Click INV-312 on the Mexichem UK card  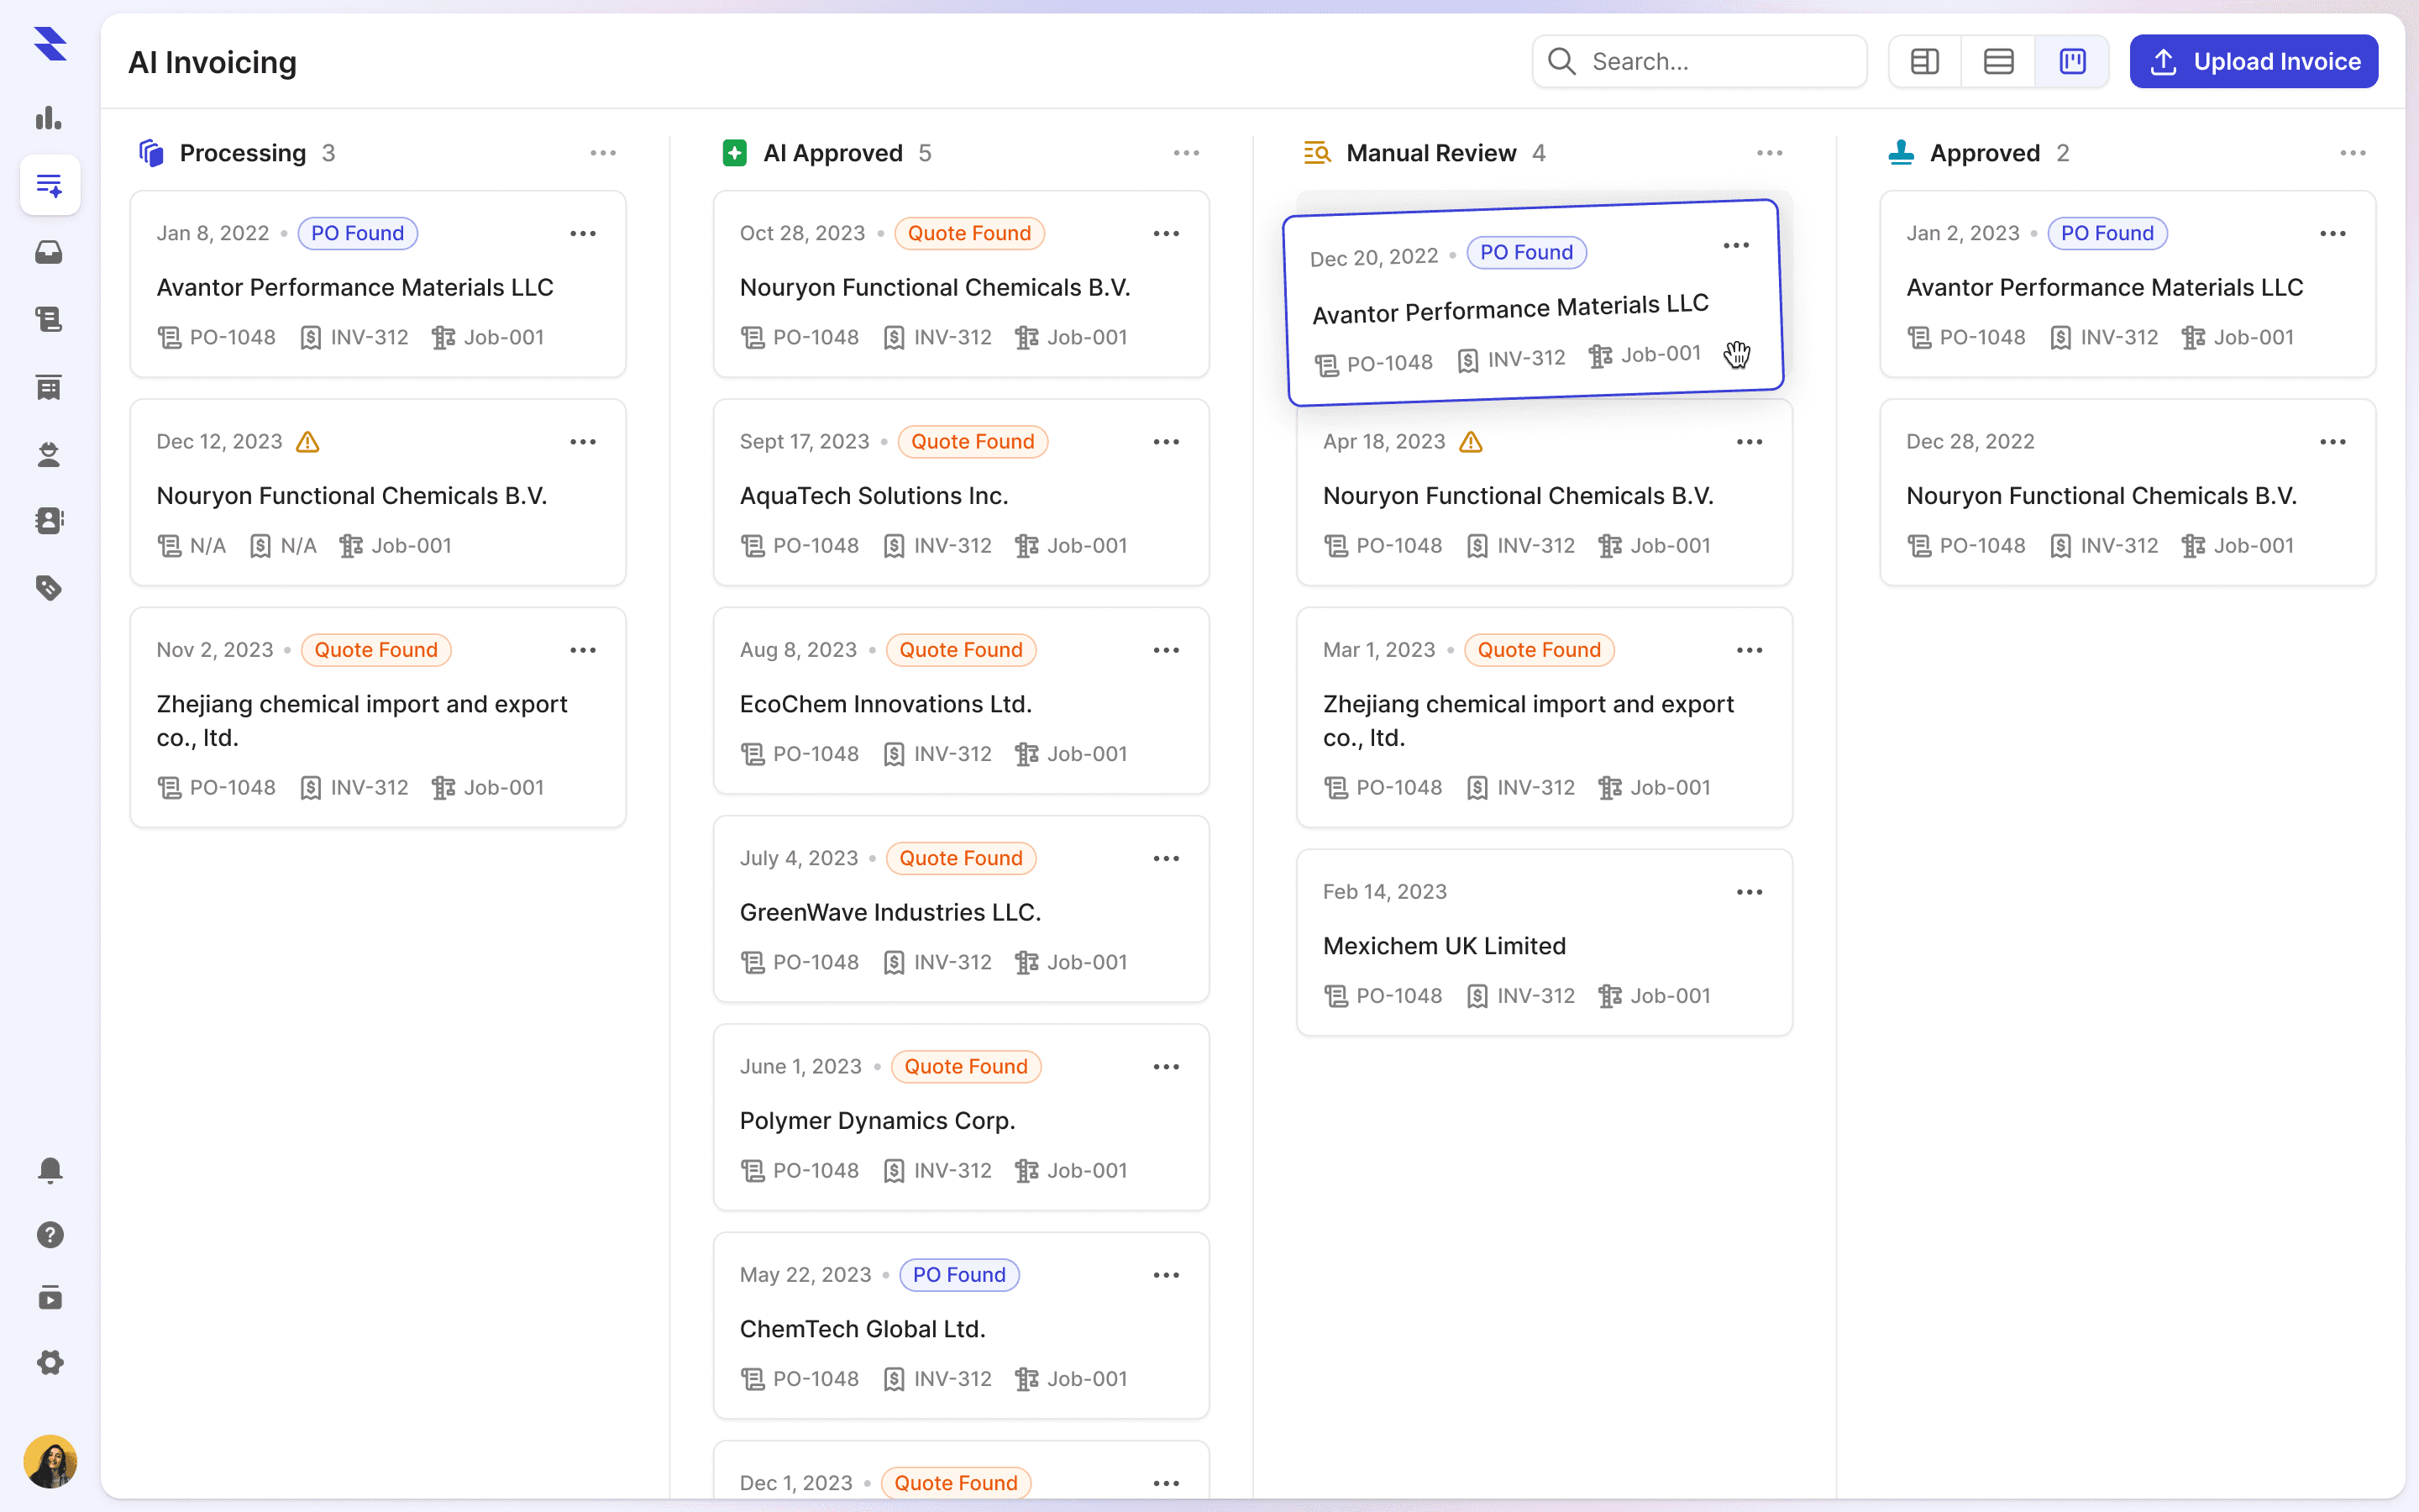pyautogui.click(x=1535, y=996)
